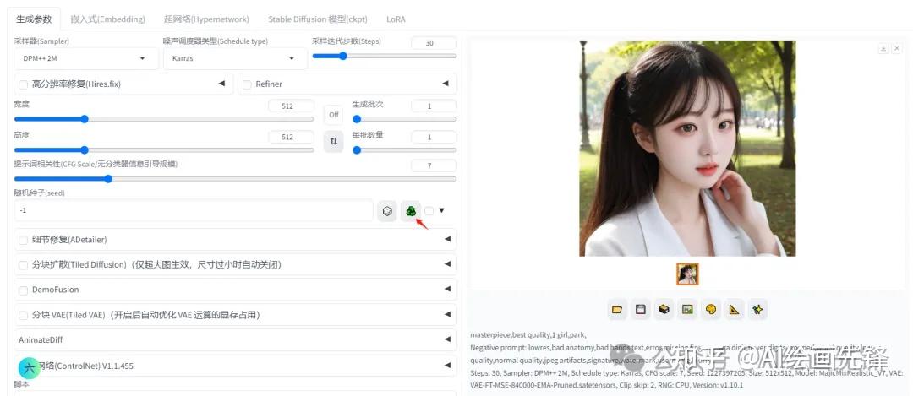Click the large generated portrait image
Image resolution: width=913 pixels, height=396 pixels.
687,149
